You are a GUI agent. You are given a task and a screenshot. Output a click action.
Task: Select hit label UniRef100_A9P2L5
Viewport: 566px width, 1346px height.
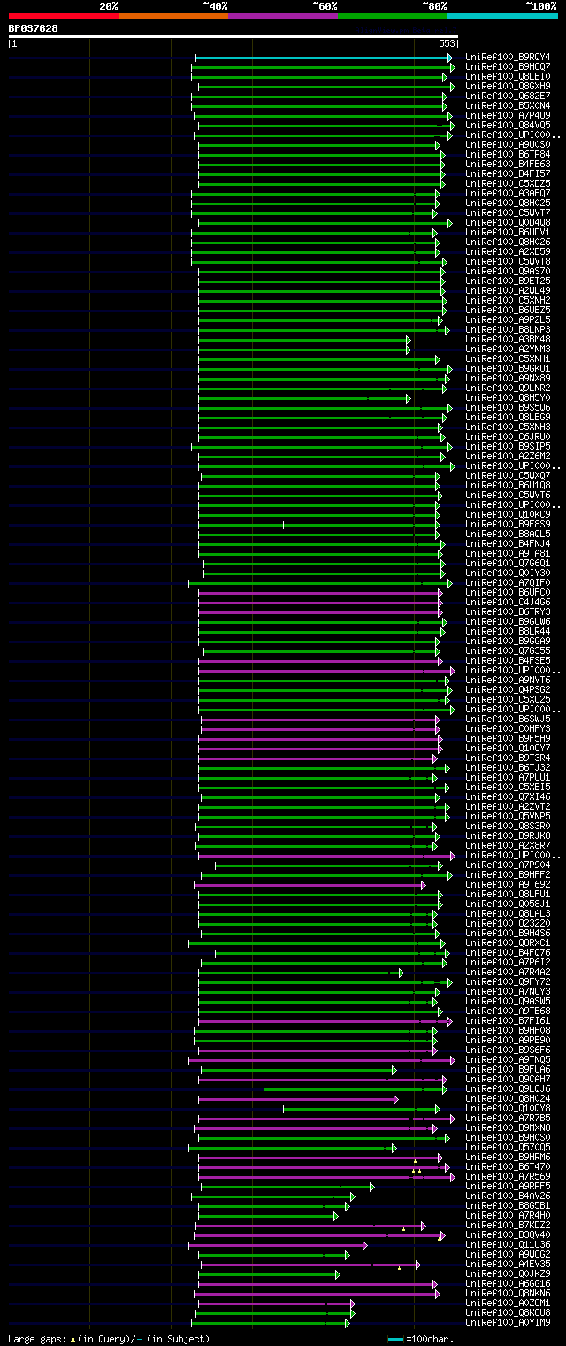[508, 319]
